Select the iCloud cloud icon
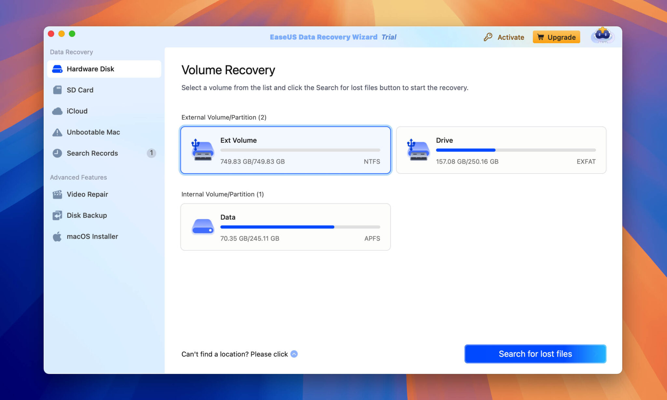Screen dimensions: 667x400 (x=57, y=111)
